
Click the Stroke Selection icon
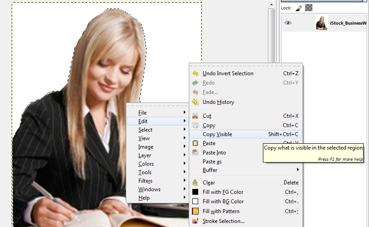pos(195,221)
